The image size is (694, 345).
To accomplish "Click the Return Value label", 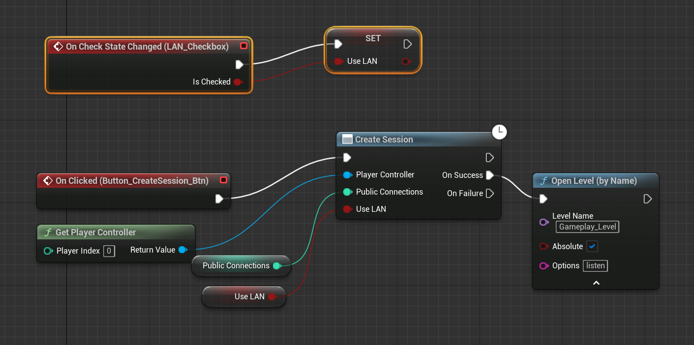I will [x=152, y=250].
